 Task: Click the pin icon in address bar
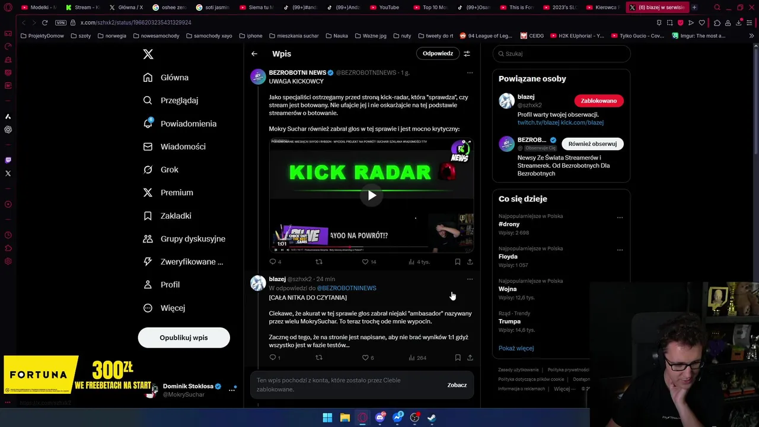point(659,23)
